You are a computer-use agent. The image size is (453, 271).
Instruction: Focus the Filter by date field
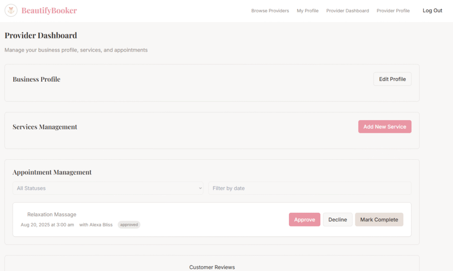pos(310,188)
